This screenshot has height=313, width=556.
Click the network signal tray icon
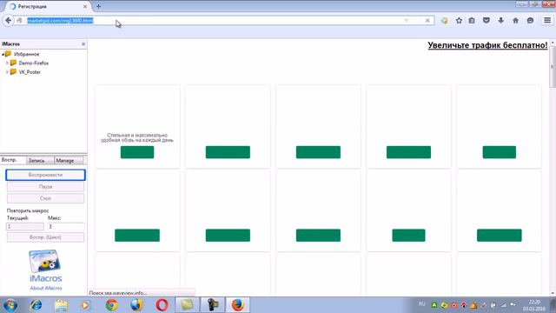(504, 305)
